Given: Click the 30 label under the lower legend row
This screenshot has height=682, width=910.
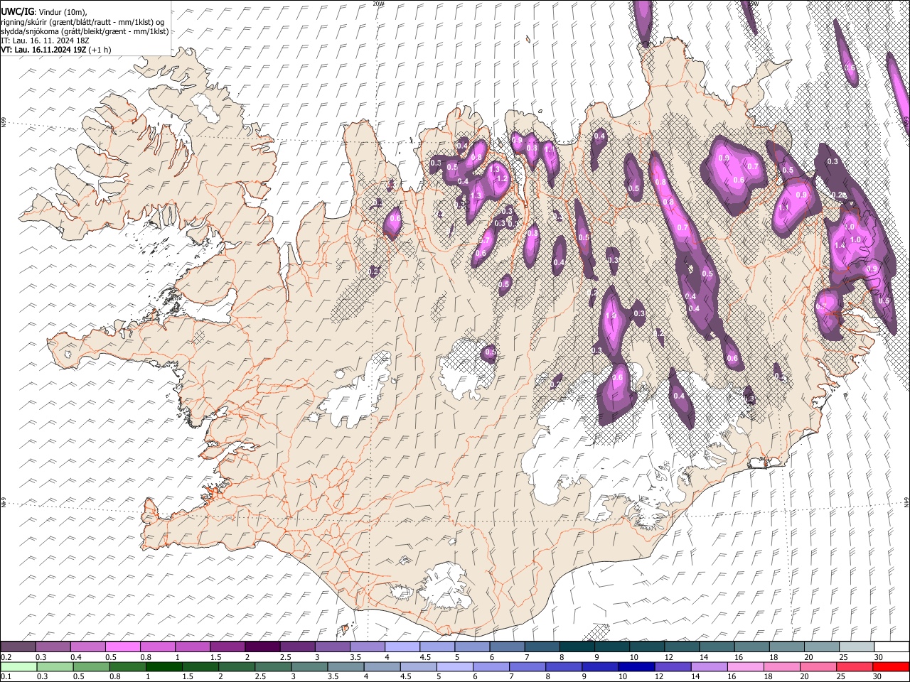Looking at the screenshot, I should [877, 677].
